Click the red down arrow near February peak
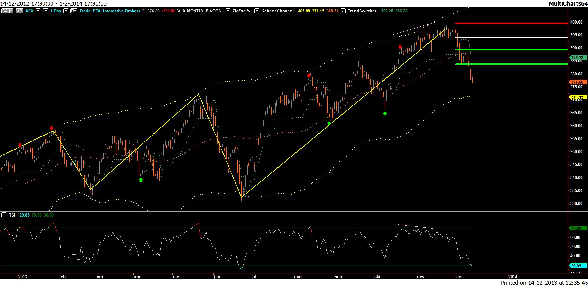 (52, 128)
